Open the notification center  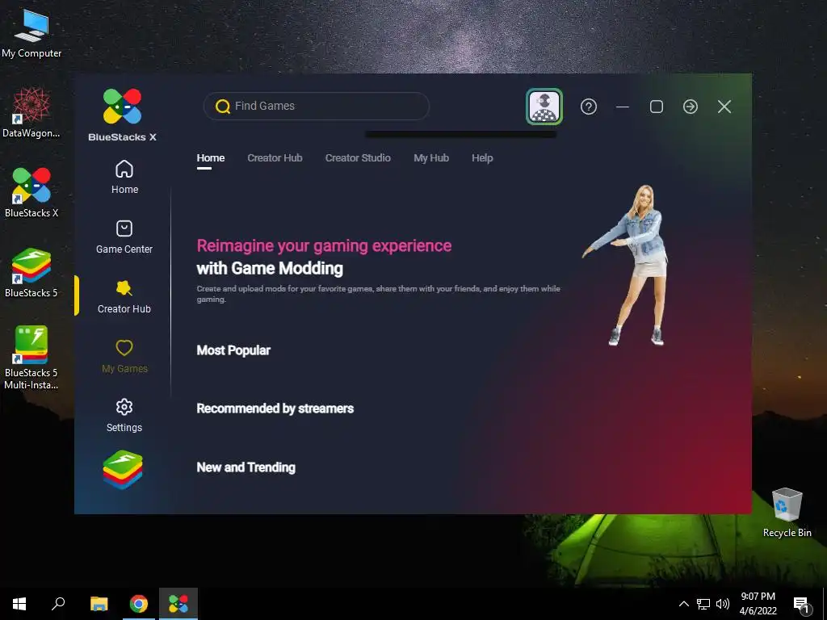coord(802,605)
